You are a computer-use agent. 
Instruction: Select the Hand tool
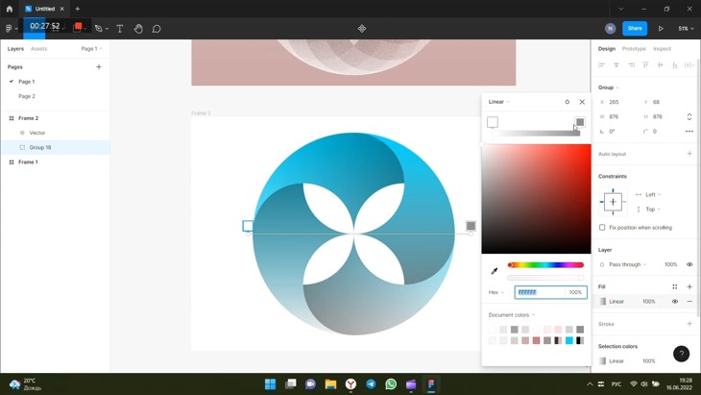click(138, 29)
